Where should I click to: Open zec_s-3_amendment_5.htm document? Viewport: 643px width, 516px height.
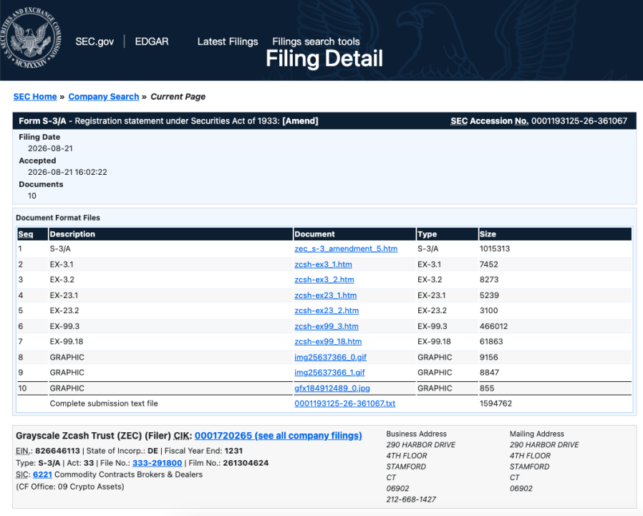click(346, 249)
